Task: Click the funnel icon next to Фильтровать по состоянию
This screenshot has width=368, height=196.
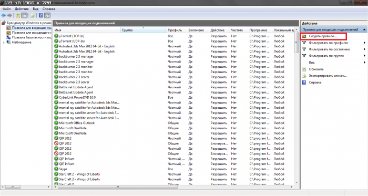Action: (x=304, y=49)
